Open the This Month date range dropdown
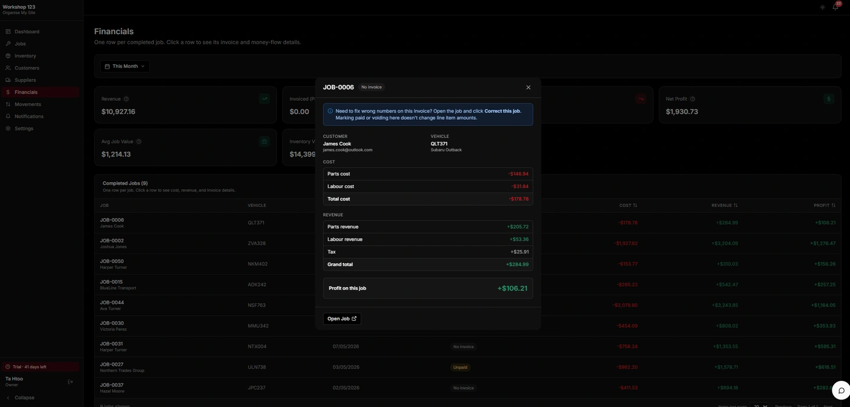Viewport: 850px width, 407px height. coord(125,66)
